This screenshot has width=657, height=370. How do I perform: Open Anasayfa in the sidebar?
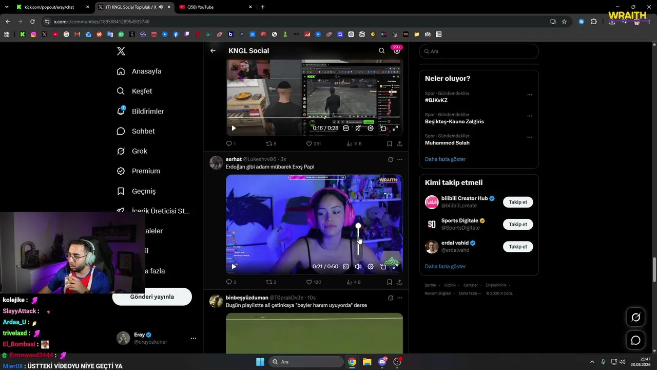coord(139,71)
